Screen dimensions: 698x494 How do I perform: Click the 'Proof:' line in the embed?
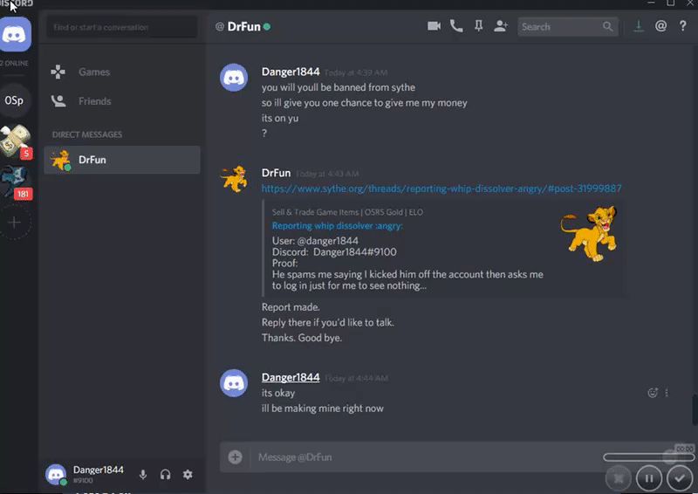pyautogui.click(x=285, y=264)
